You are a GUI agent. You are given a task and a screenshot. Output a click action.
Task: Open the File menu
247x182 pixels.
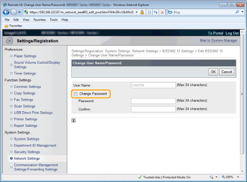coord(7,20)
